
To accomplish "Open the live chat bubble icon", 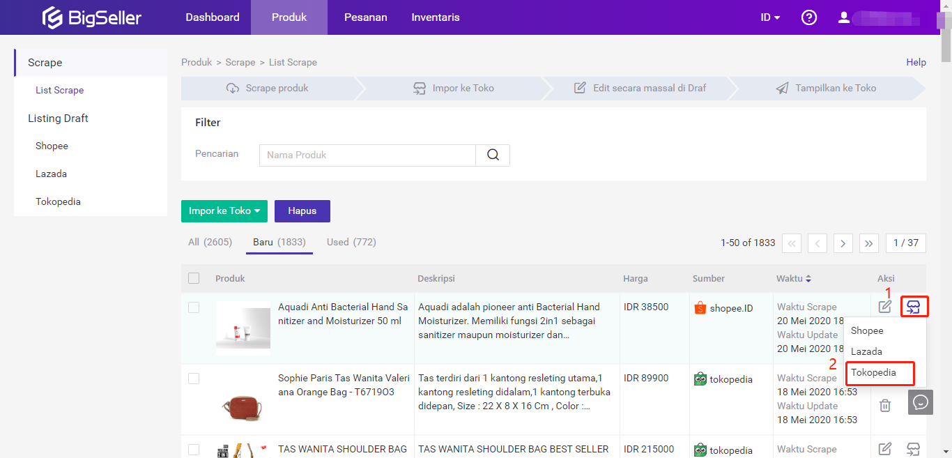I will [x=921, y=403].
